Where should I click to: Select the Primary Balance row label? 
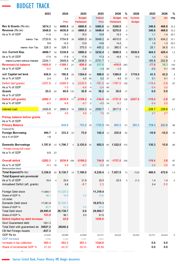click(13, 125)
